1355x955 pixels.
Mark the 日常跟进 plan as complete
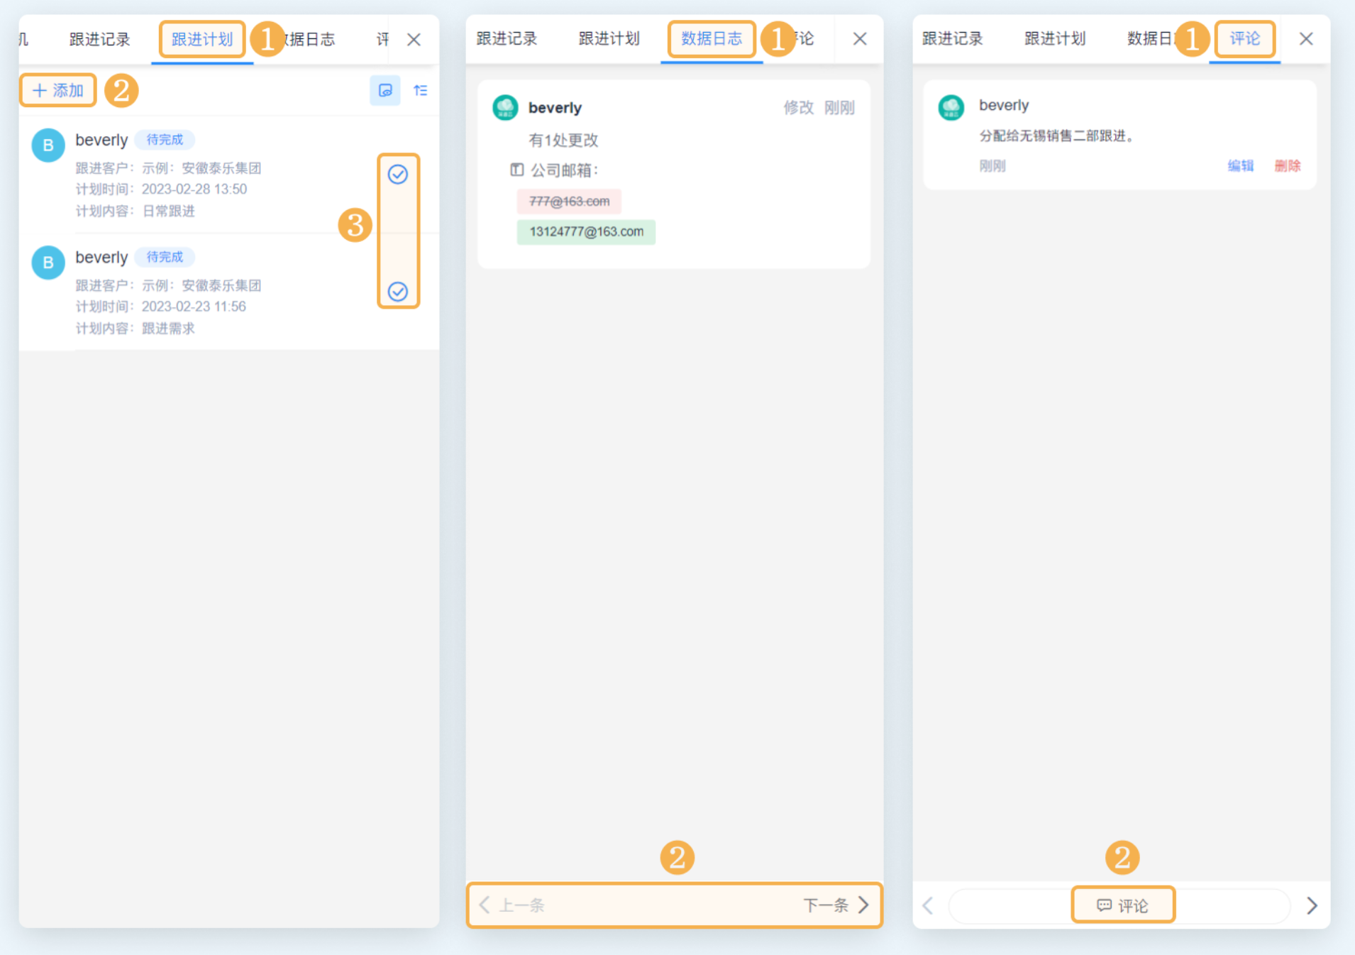click(398, 174)
